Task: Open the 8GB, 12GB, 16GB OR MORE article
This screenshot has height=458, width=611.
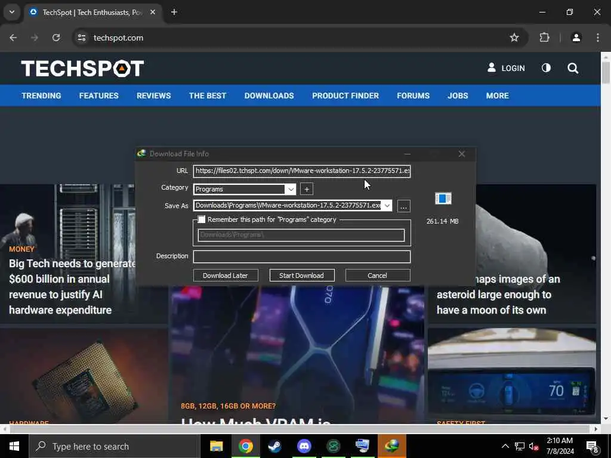Action: [228, 406]
